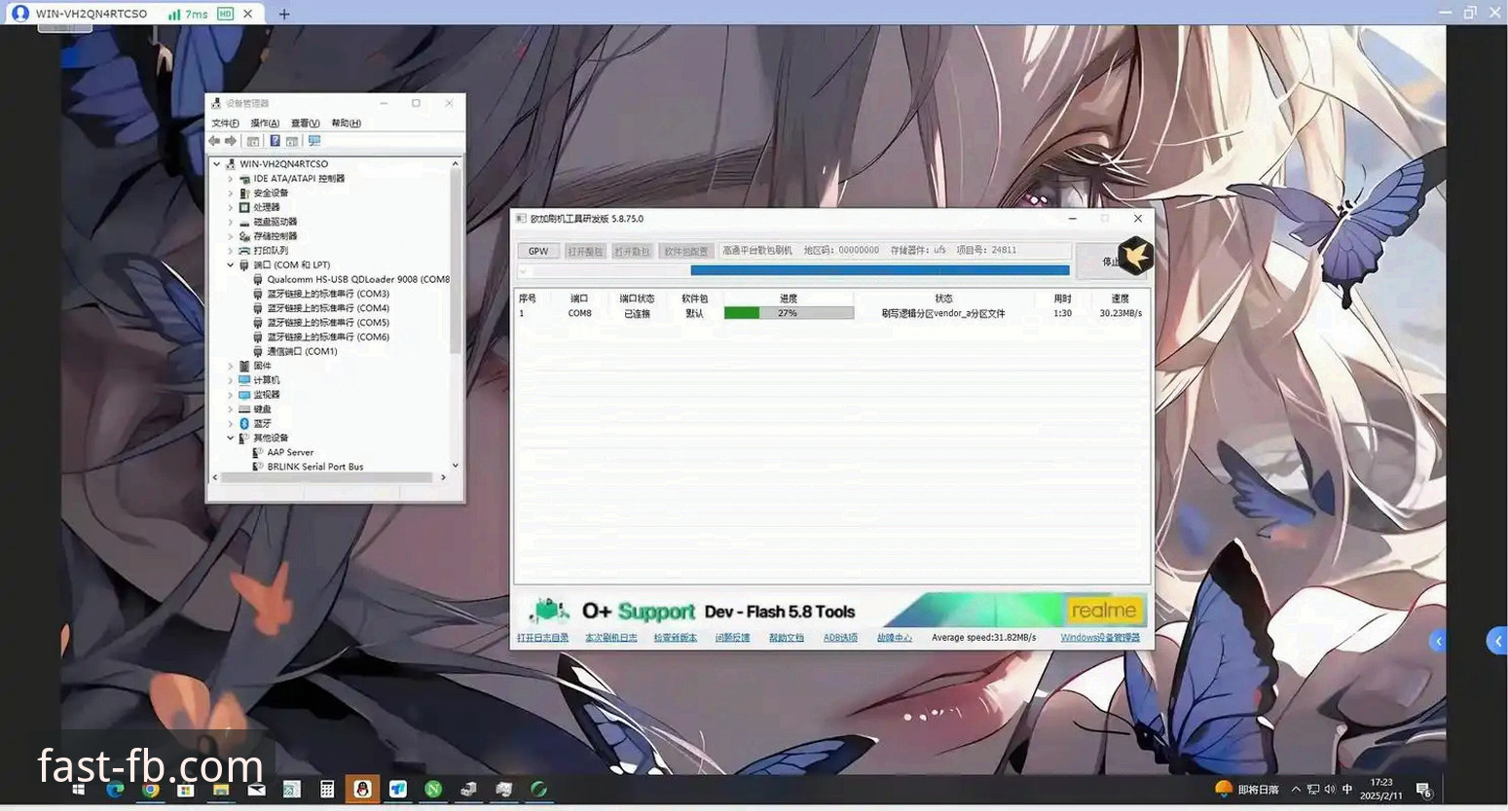Expand the 磁盘驱动器 tree node
1508x811 pixels.
coord(231,222)
